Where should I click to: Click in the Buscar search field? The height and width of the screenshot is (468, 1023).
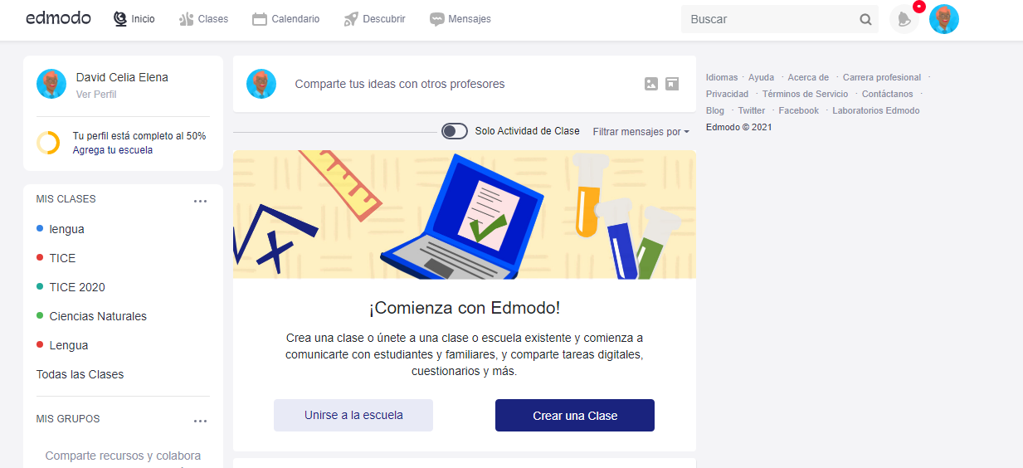[767, 20]
